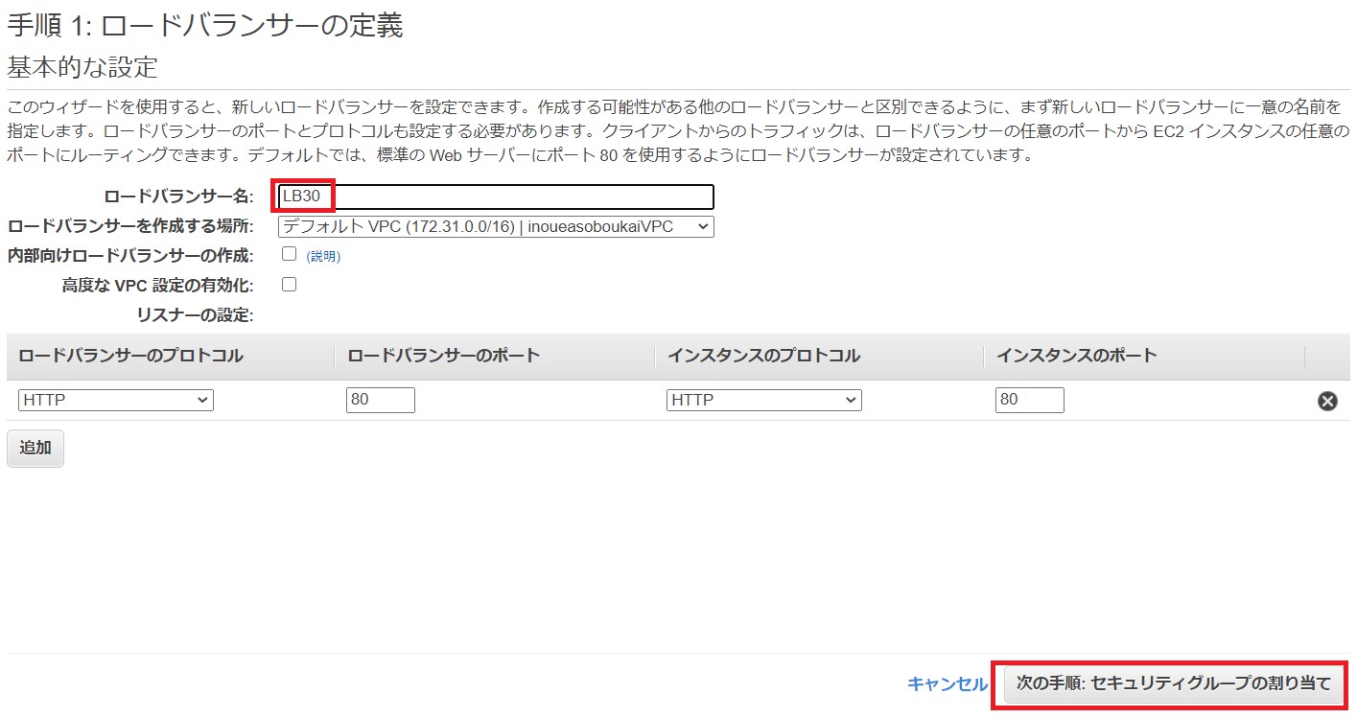
Task: Toggle 高度な VPC 設定の有効化 checkbox
Action: (x=289, y=285)
